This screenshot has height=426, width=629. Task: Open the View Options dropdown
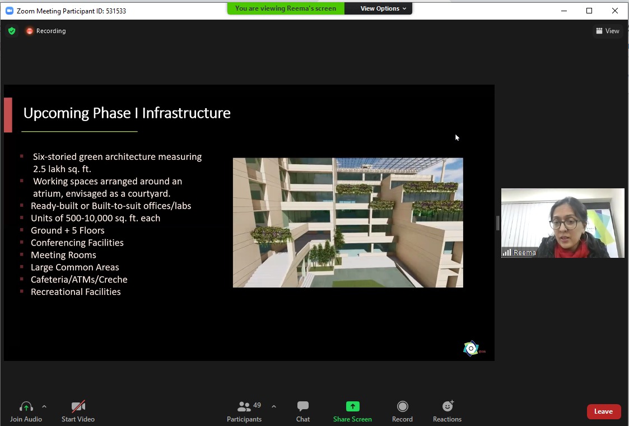tap(383, 8)
